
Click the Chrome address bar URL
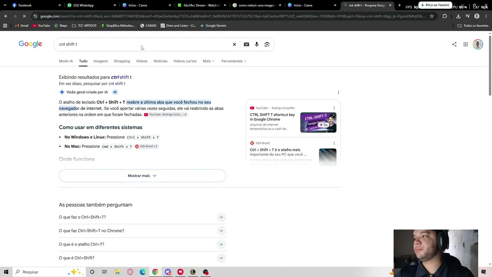233,16
